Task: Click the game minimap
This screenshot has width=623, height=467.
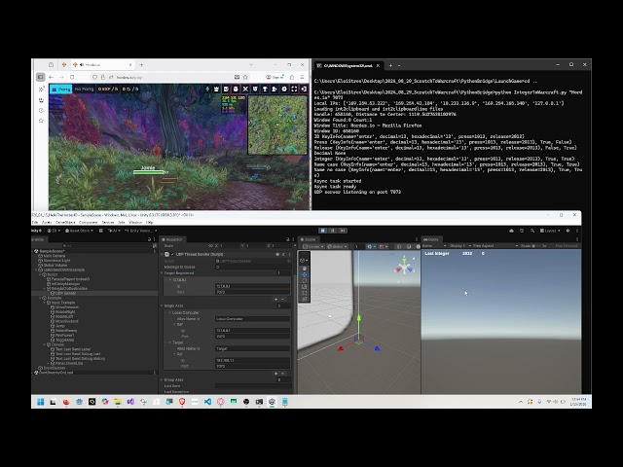Action: point(277,125)
